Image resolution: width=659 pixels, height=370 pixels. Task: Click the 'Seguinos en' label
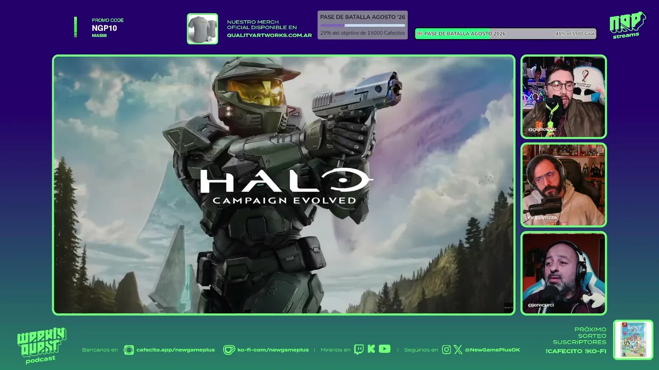[421, 350]
